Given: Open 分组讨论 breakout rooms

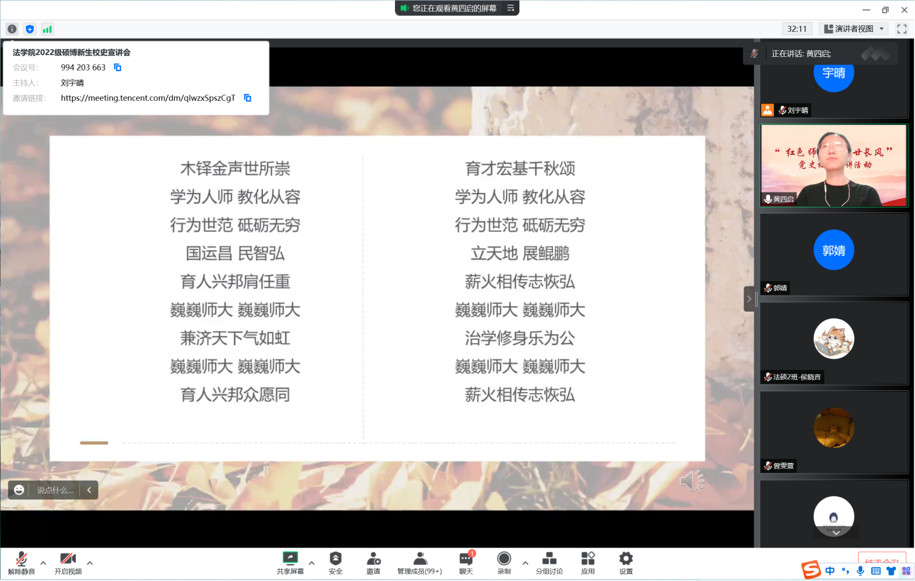Looking at the screenshot, I should point(549,563).
